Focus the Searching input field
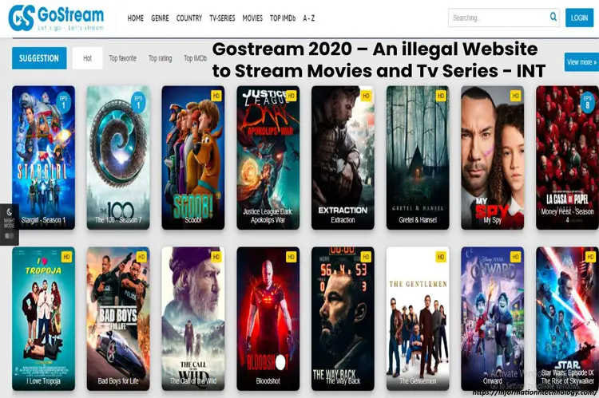Screen dimensions: 599x398 [x=498, y=18]
